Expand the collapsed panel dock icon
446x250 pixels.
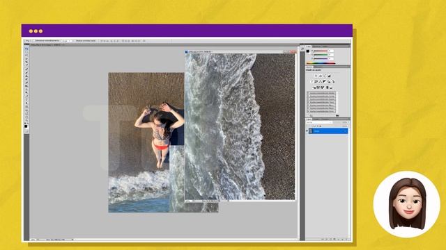point(302,49)
